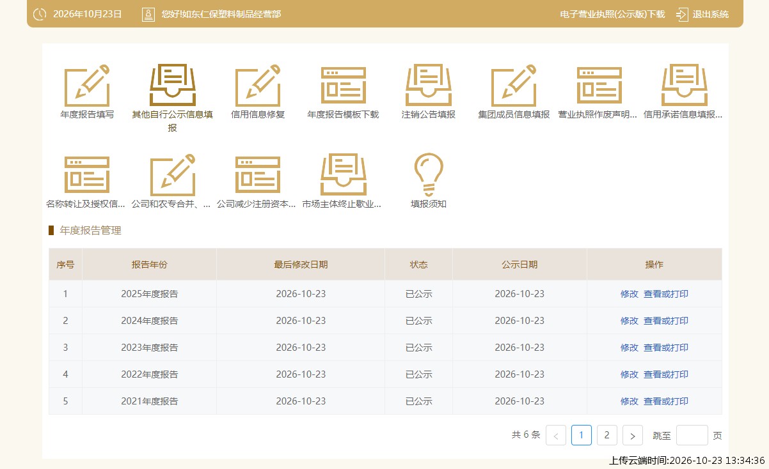Focus the 跳至 page number input
The image size is (769, 469).
[692, 435]
